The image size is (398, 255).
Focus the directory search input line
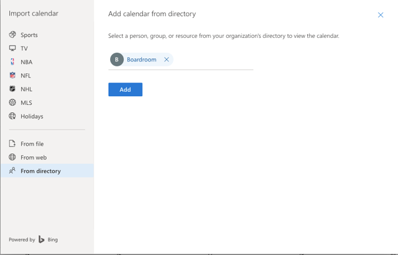[213, 60]
